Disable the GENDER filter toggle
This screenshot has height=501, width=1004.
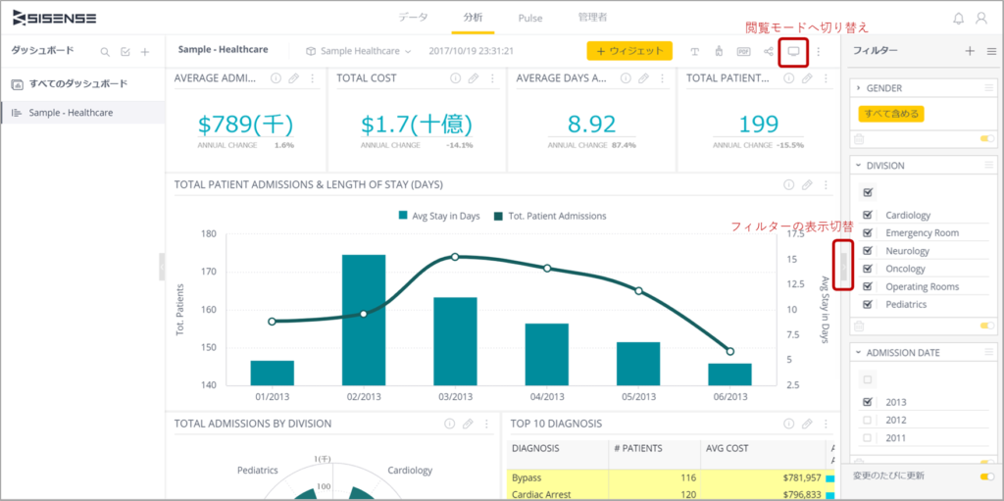click(x=986, y=138)
